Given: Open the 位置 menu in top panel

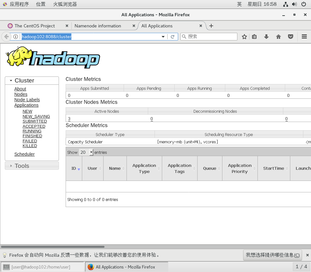Looking at the screenshot, I should [x=41, y=4].
